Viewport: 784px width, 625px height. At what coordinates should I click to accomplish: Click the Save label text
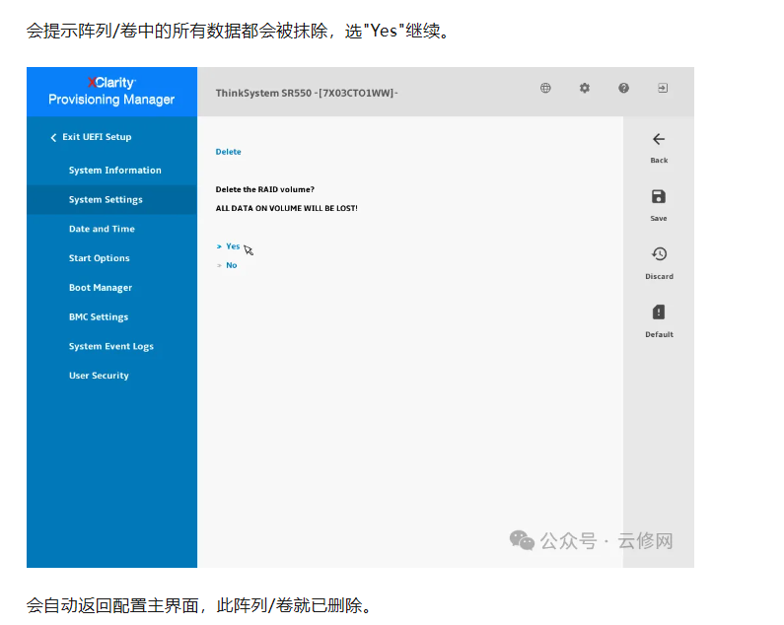click(x=659, y=218)
